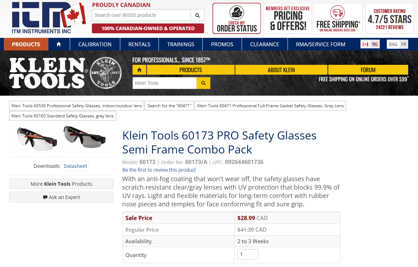Click the magnifier in the ITM search bar
Screen dimensions: 418x267
(197, 15)
